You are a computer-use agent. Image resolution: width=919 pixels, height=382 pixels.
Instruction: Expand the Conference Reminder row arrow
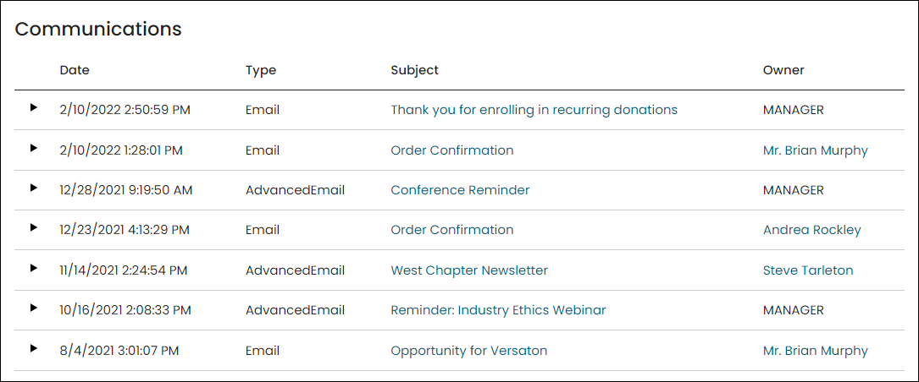pos(33,188)
